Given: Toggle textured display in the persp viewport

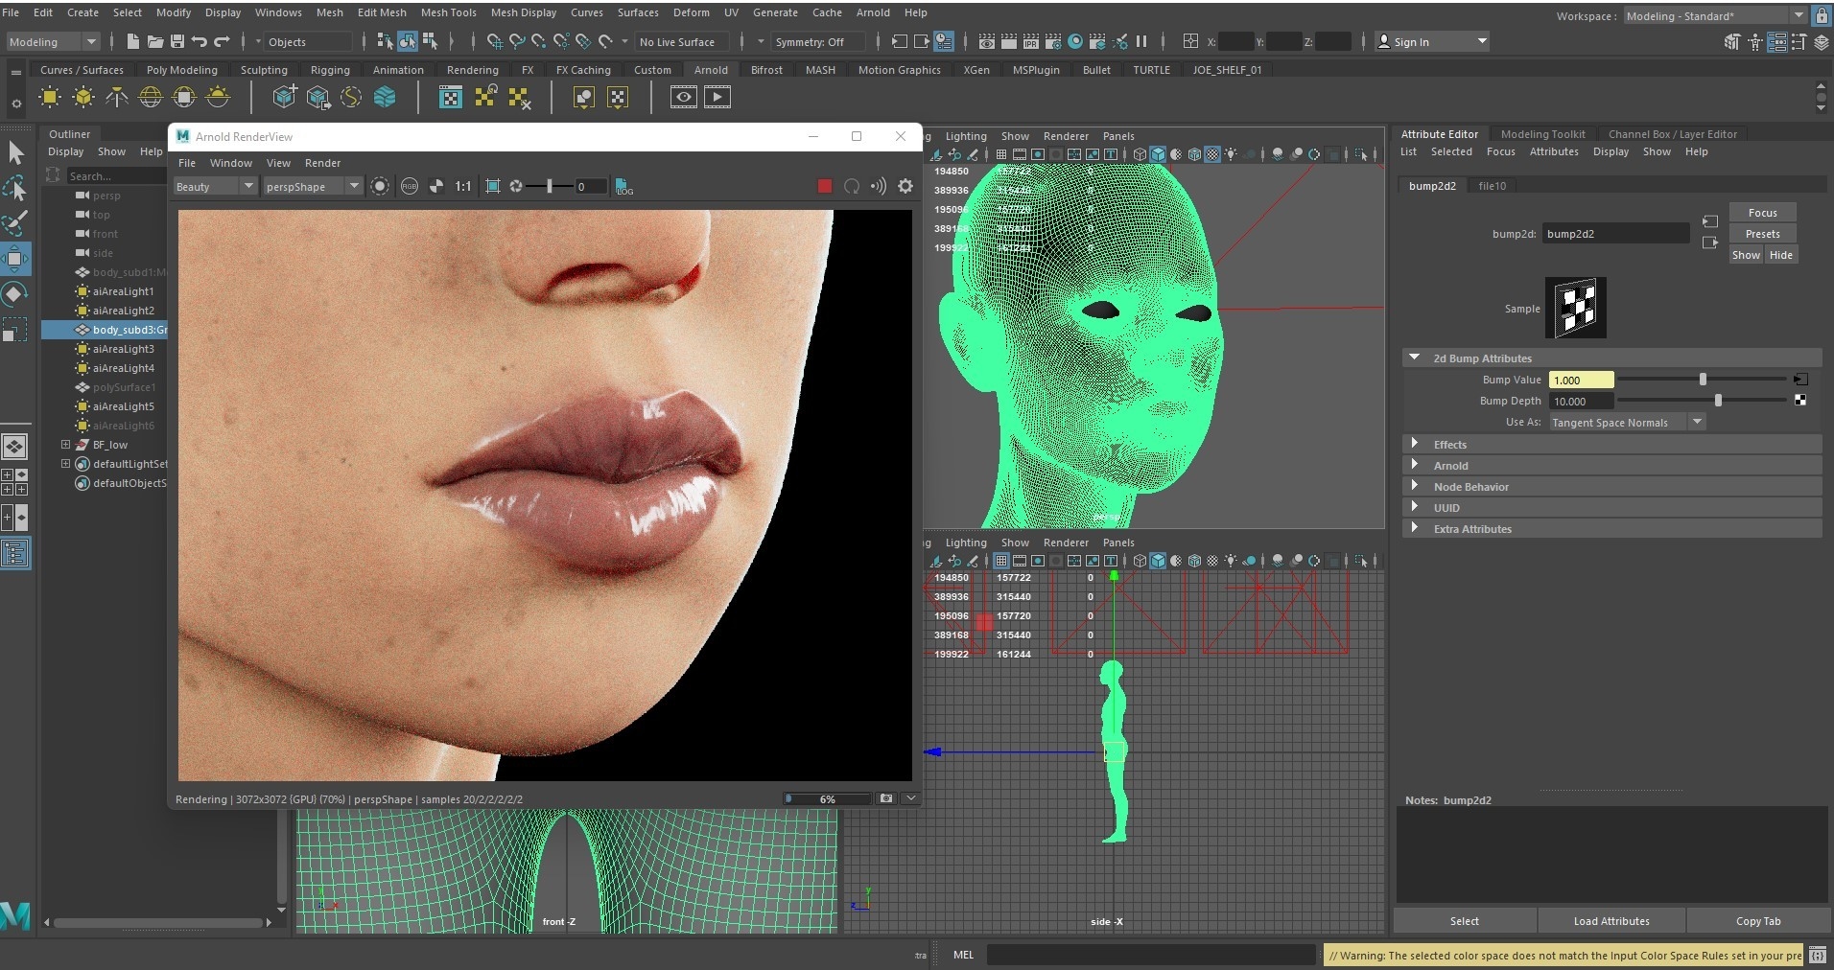Looking at the screenshot, I should pos(1212,153).
